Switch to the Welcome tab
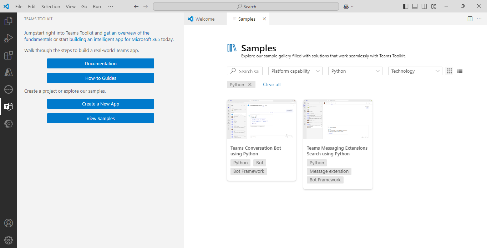The width and height of the screenshot is (487, 248). pos(205,19)
